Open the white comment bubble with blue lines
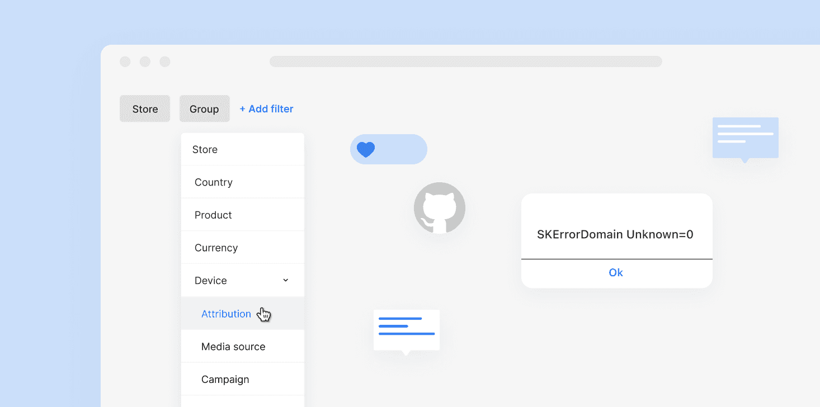820x407 pixels. click(407, 330)
